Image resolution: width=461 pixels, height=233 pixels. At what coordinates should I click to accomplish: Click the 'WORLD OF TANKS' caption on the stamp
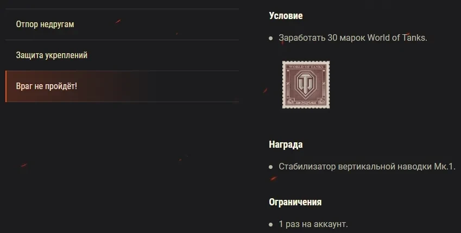click(306, 67)
